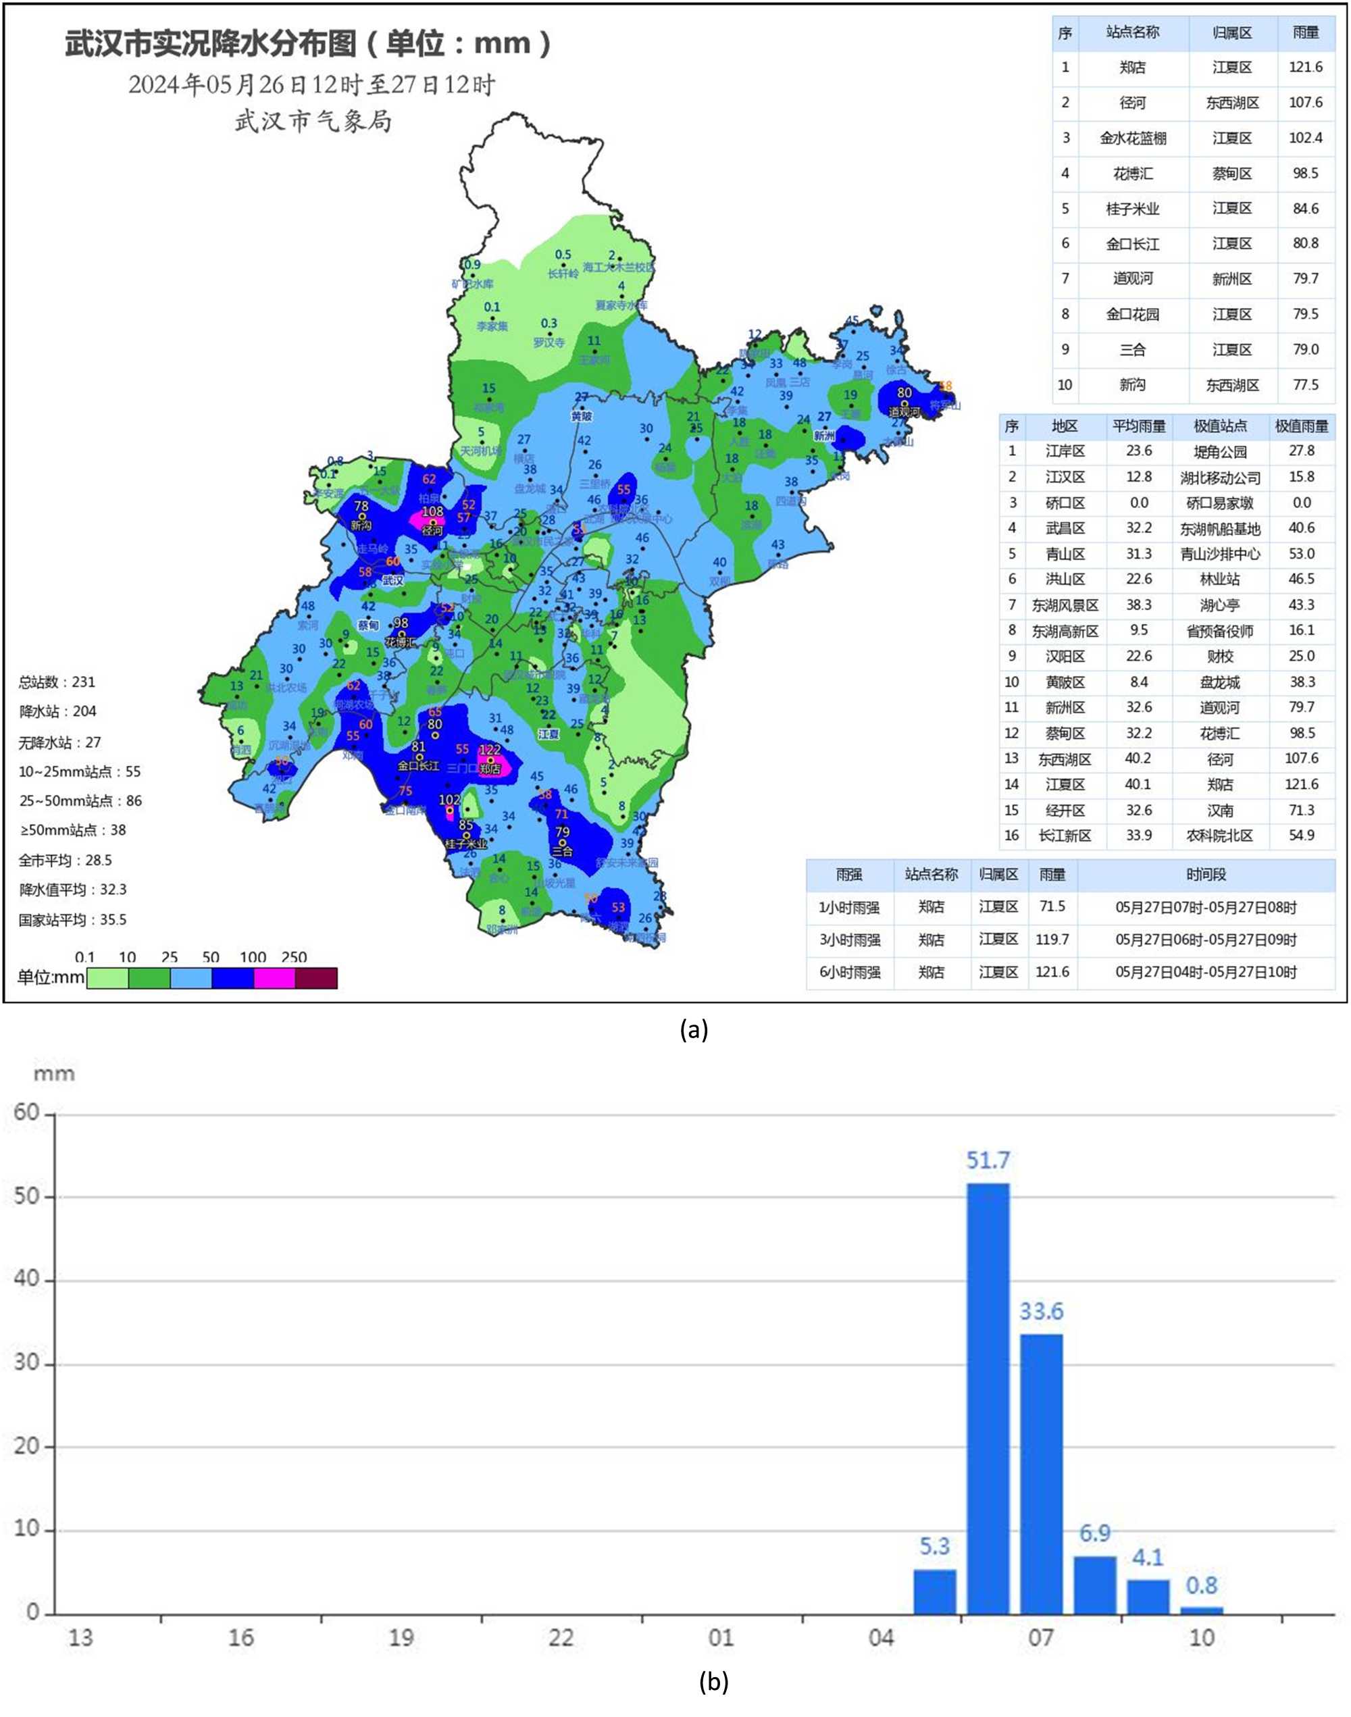1351x1717 pixels.
Task: Click the 时间段 header in rain intensity table
Action: tap(1206, 875)
